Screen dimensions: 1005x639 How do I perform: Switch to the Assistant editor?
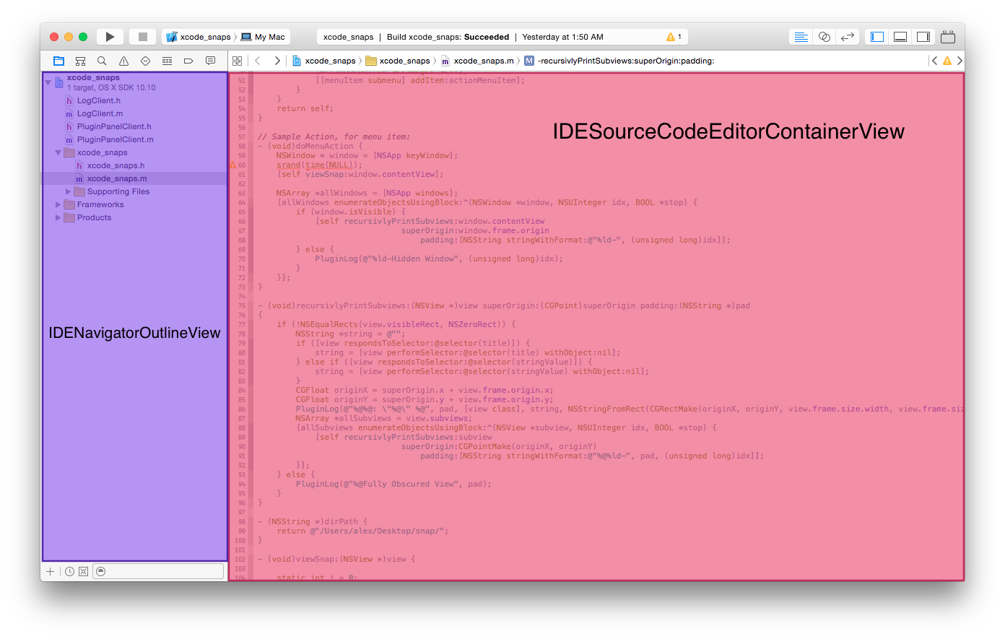click(824, 36)
